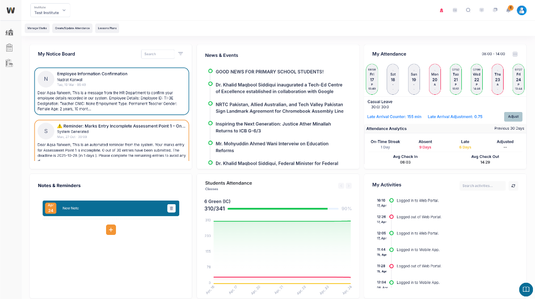Open the Lessons Plans shortcut

tap(107, 28)
